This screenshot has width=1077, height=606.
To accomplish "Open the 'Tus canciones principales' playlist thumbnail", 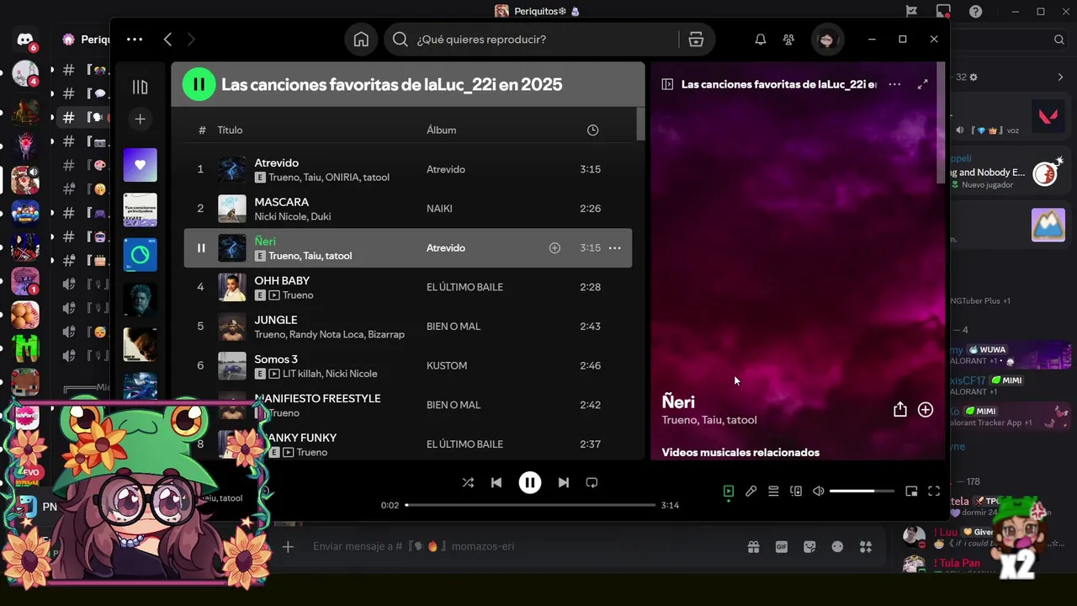I will click(140, 210).
